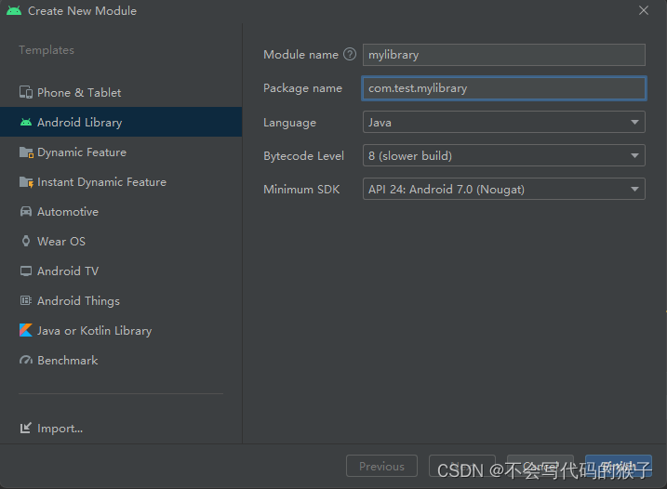This screenshot has width=667, height=489.
Task: Click the Android logo in title bar
Action: [14, 10]
